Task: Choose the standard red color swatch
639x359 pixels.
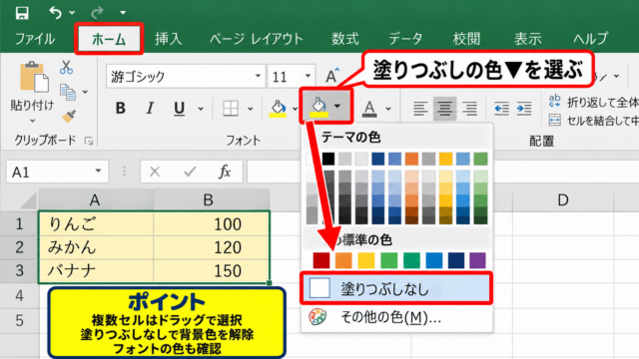Action: (x=321, y=260)
